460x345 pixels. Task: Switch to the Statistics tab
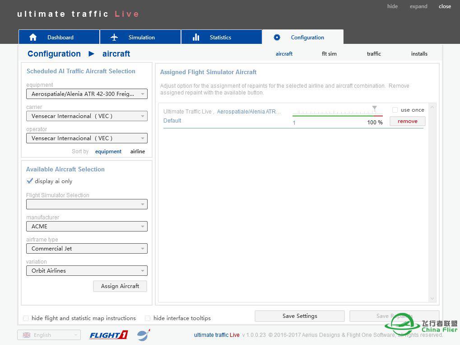[222, 37]
